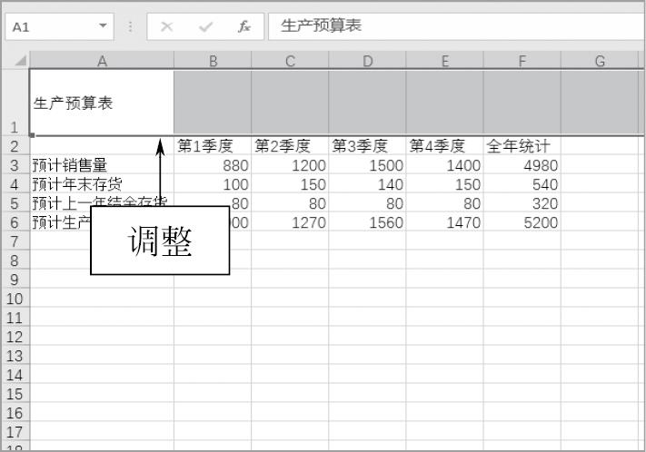Select column C header

tap(290, 61)
